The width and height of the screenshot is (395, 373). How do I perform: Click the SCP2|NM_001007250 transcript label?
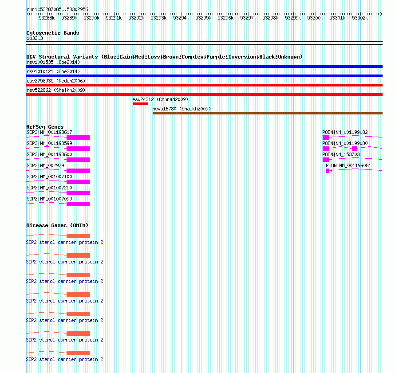tap(49, 188)
